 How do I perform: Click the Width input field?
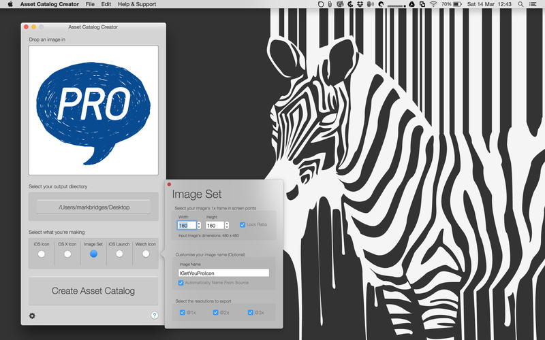[x=187, y=226]
